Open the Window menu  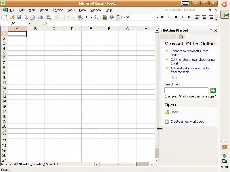tap(96, 10)
